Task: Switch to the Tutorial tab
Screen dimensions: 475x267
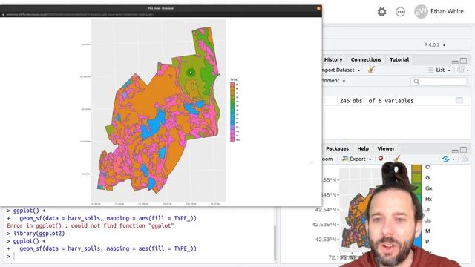Action: (399, 59)
